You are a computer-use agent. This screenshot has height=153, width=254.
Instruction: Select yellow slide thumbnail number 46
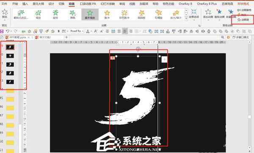point(10,108)
